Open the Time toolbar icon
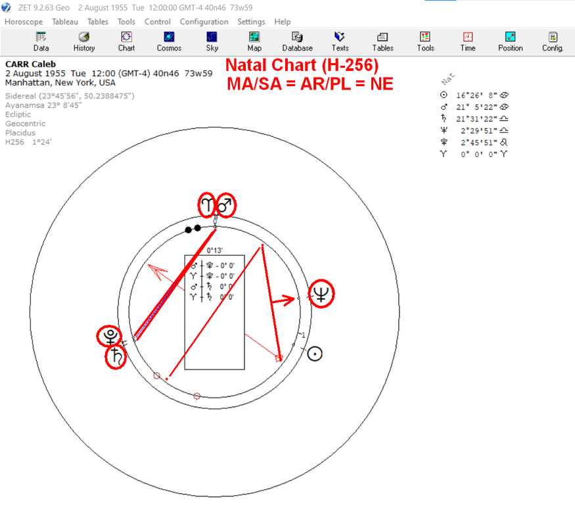 pos(468,42)
